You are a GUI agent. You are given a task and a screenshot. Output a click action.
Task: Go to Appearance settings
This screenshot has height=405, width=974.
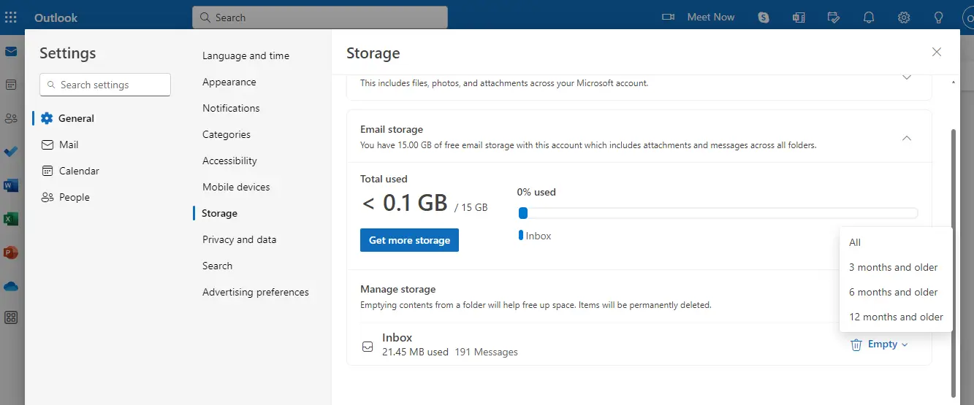point(229,82)
